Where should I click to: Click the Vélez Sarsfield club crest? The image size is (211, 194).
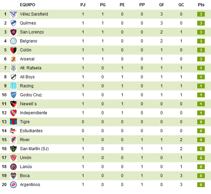[x=13, y=14]
